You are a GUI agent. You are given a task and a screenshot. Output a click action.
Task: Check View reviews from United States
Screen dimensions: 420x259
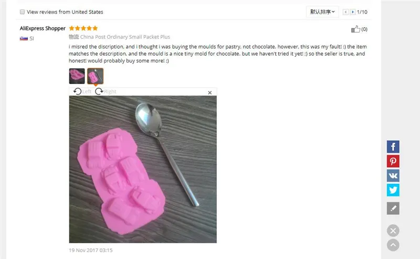click(22, 12)
